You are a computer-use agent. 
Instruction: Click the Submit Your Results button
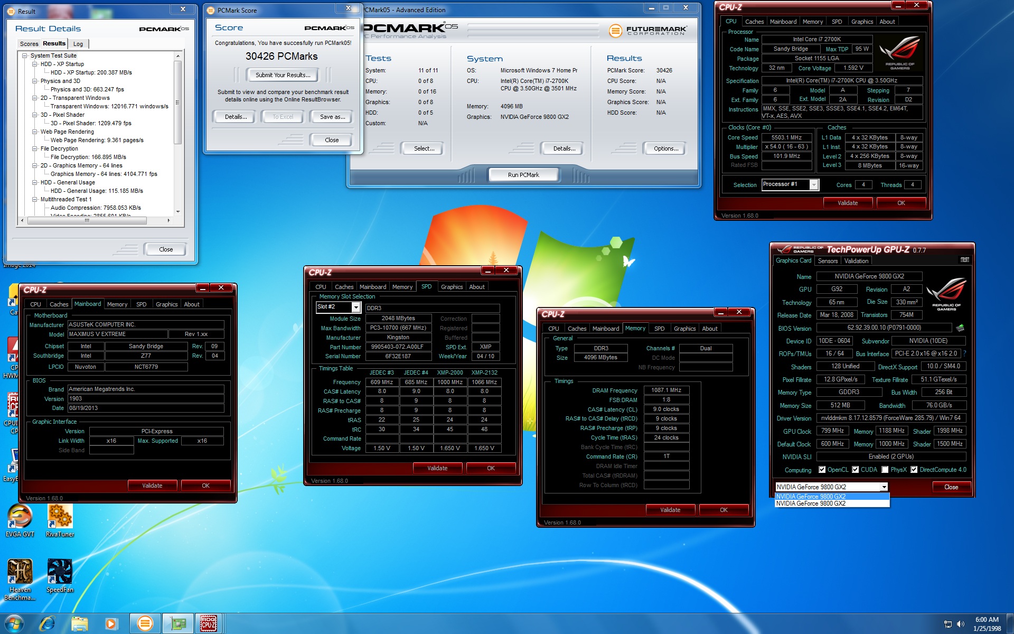point(283,75)
